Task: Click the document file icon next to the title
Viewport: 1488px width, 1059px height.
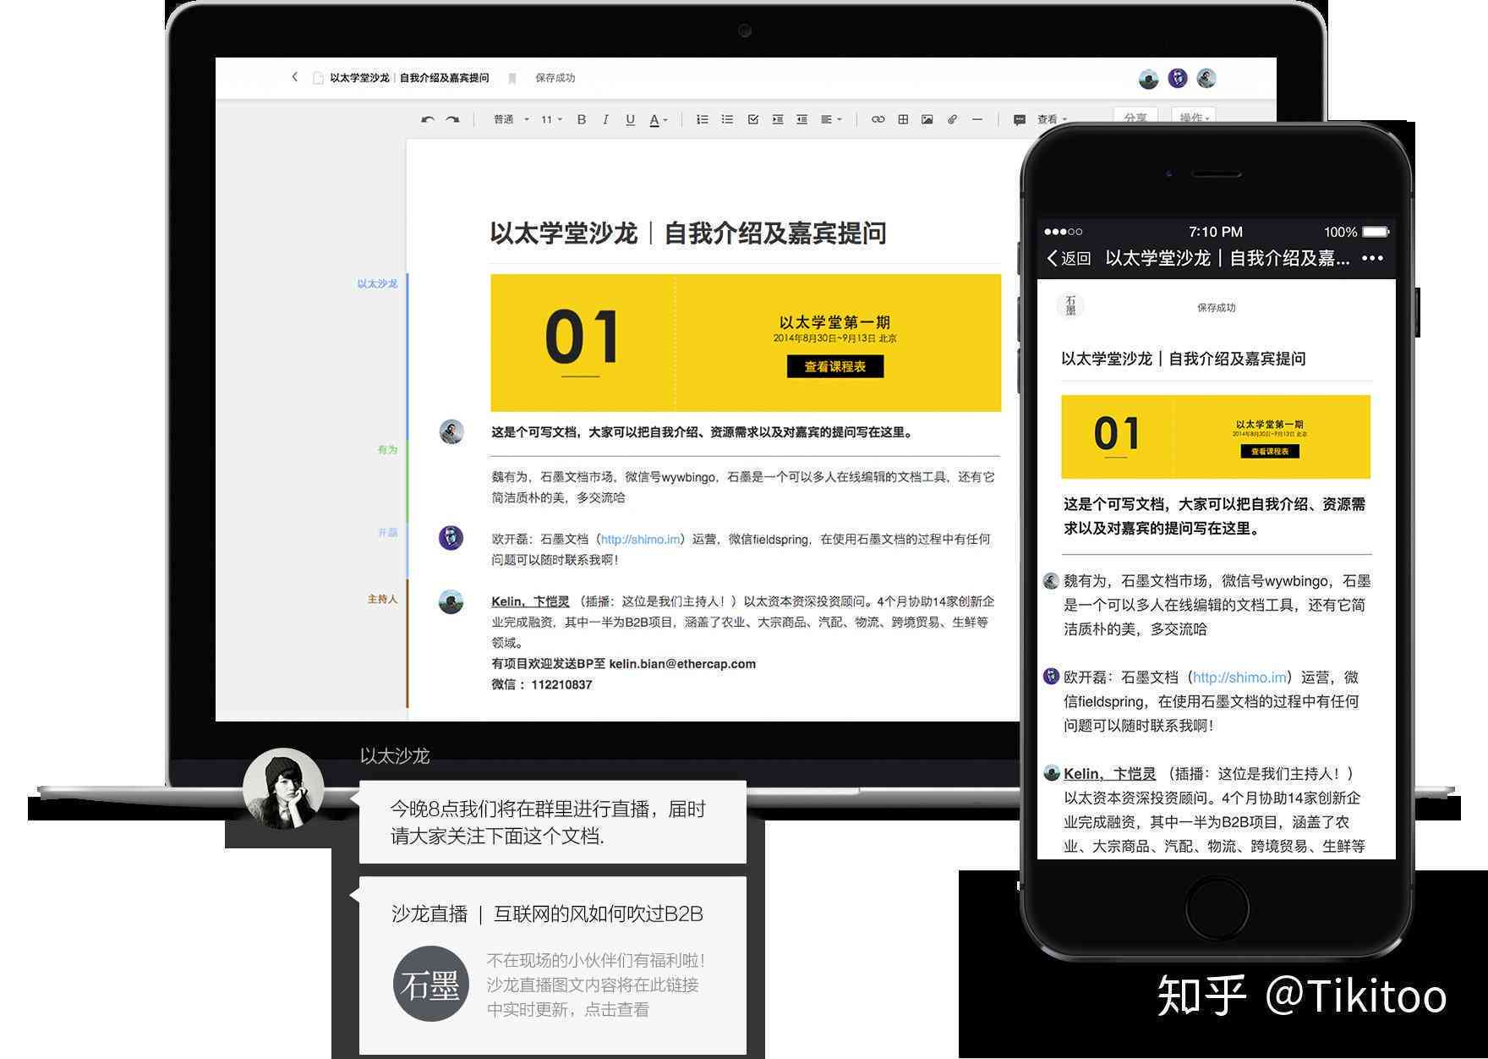Action: pyautogui.click(x=318, y=78)
